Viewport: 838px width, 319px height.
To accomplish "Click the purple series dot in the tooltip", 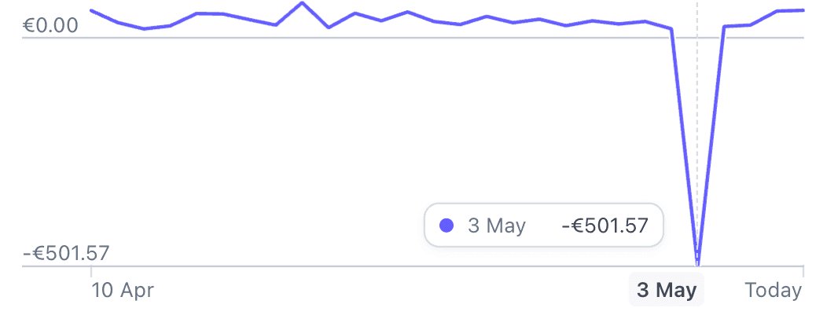I will click(x=447, y=226).
